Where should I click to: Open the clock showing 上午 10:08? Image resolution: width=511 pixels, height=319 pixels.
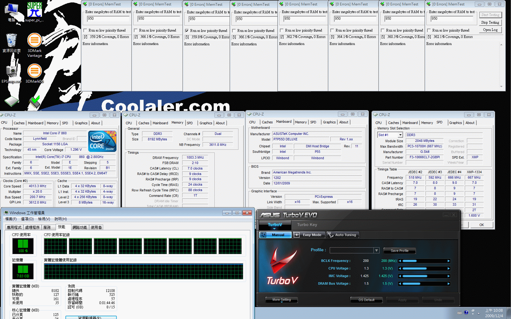494,313
